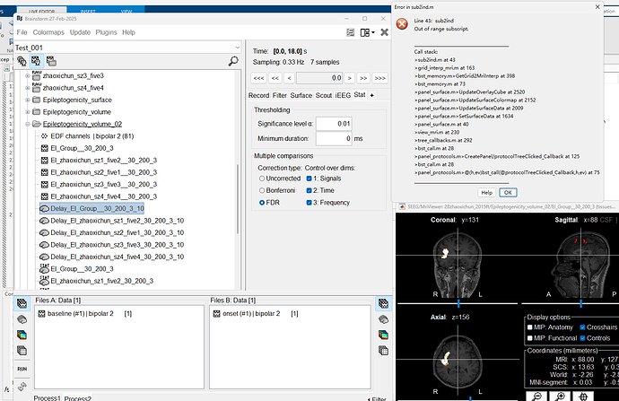Select the Uncorrected correction type
The width and height of the screenshot is (619, 401).
click(x=262, y=179)
